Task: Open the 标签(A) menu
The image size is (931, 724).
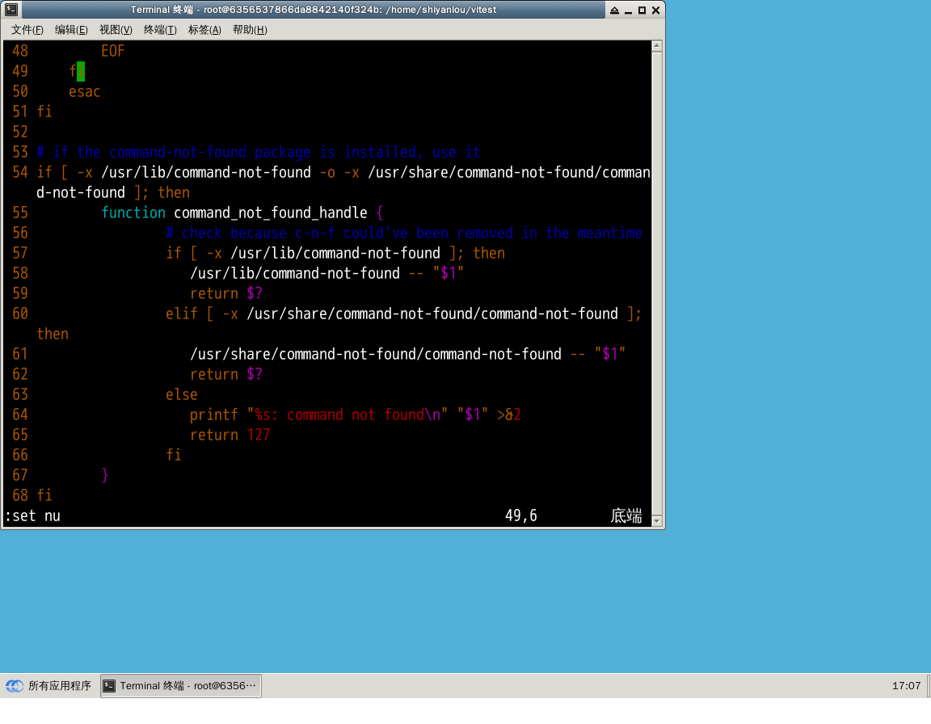Action: [204, 30]
